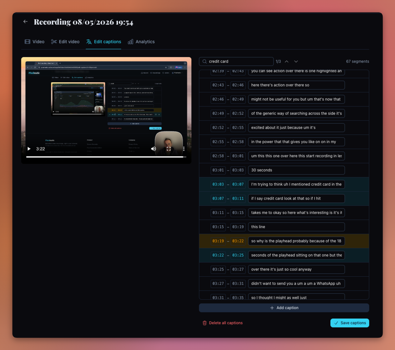This screenshot has width=395, height=350.
Task: Open the Video tab
Action: click(35, 42)
